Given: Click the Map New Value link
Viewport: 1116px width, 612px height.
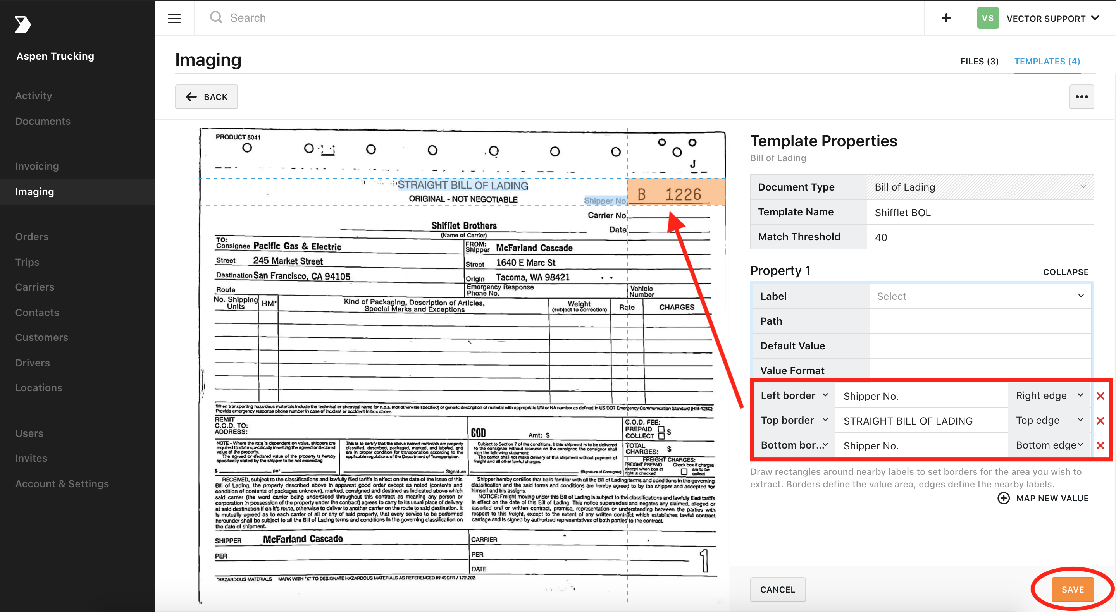Looking at the screenshot, I should (x=1052, y=498).
